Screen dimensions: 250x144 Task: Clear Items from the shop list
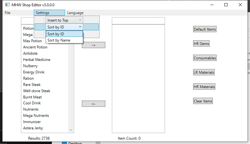203,101
